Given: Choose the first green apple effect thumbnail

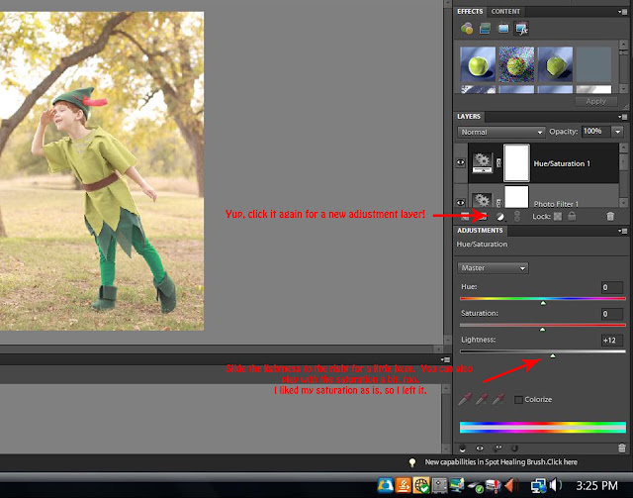Looking at the screenshot, I should 478,64.
